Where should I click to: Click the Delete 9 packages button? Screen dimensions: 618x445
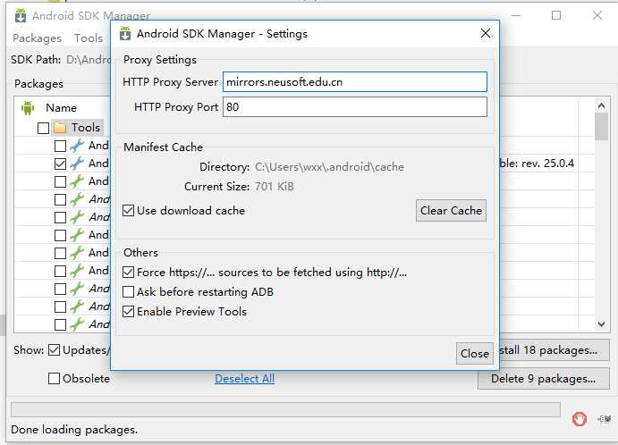click(544, 379)
